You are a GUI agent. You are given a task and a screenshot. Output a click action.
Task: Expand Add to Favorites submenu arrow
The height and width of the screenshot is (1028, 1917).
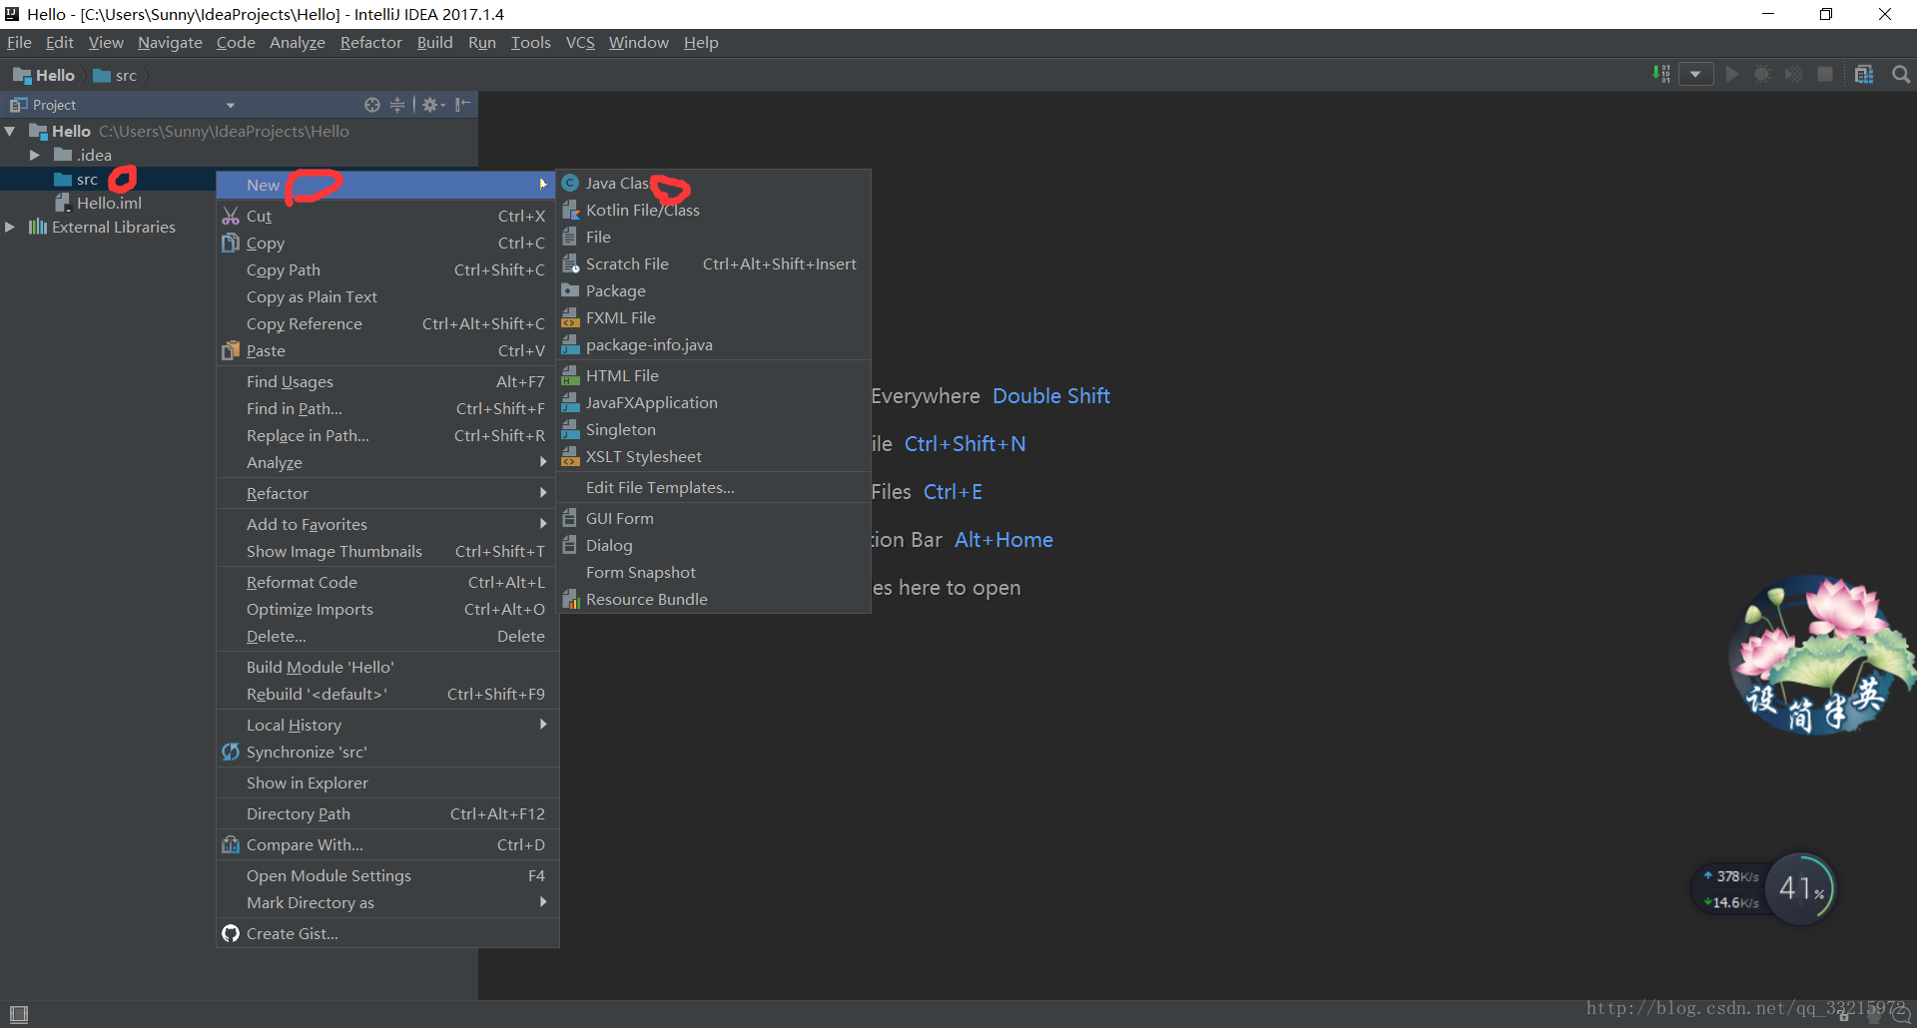coord(543,524)
